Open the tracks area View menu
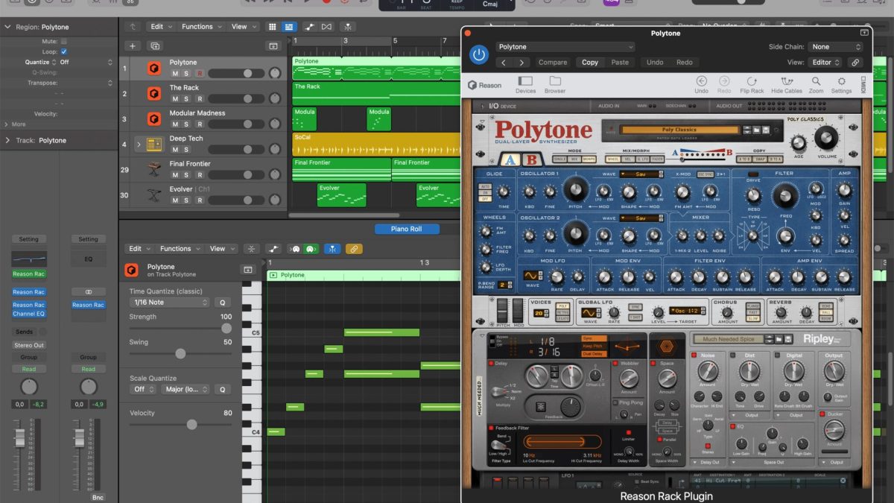The image size is (894, 503). point(242,27)
